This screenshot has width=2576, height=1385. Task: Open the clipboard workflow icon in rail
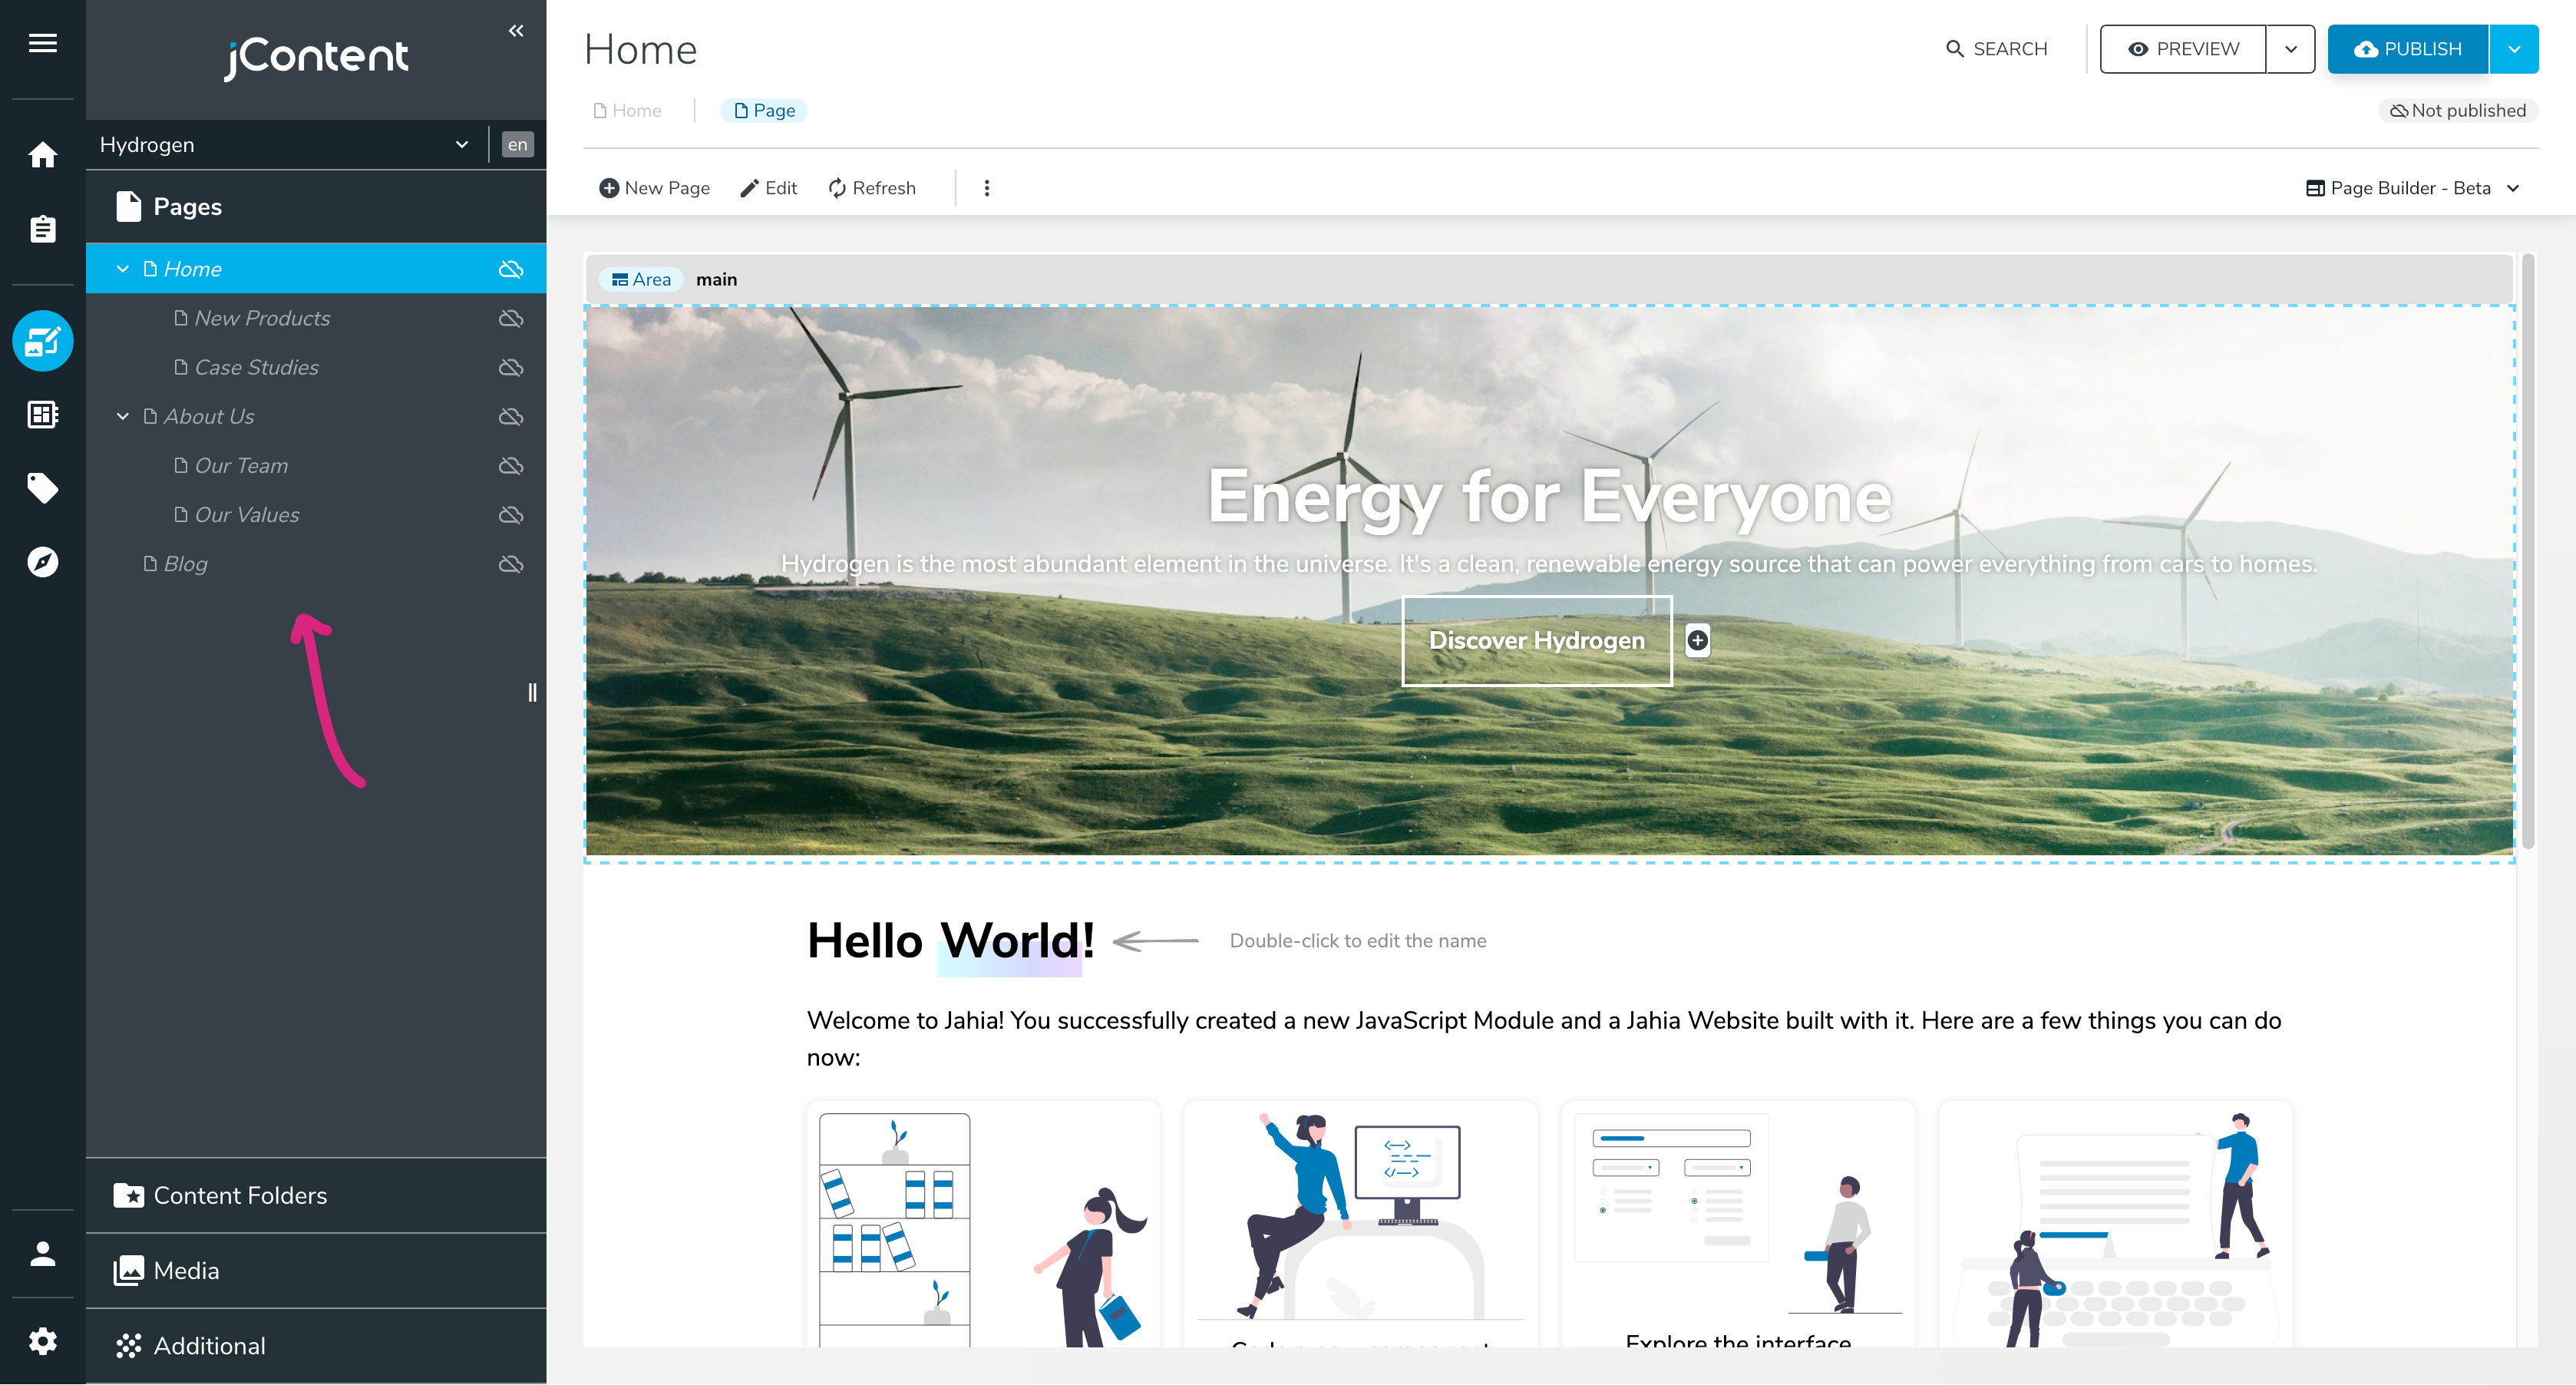pos(42,229)
